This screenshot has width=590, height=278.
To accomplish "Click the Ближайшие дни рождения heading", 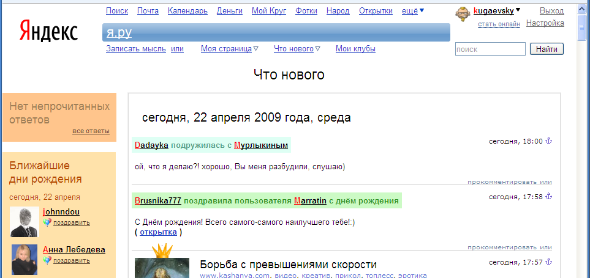I will click(45, 172).
